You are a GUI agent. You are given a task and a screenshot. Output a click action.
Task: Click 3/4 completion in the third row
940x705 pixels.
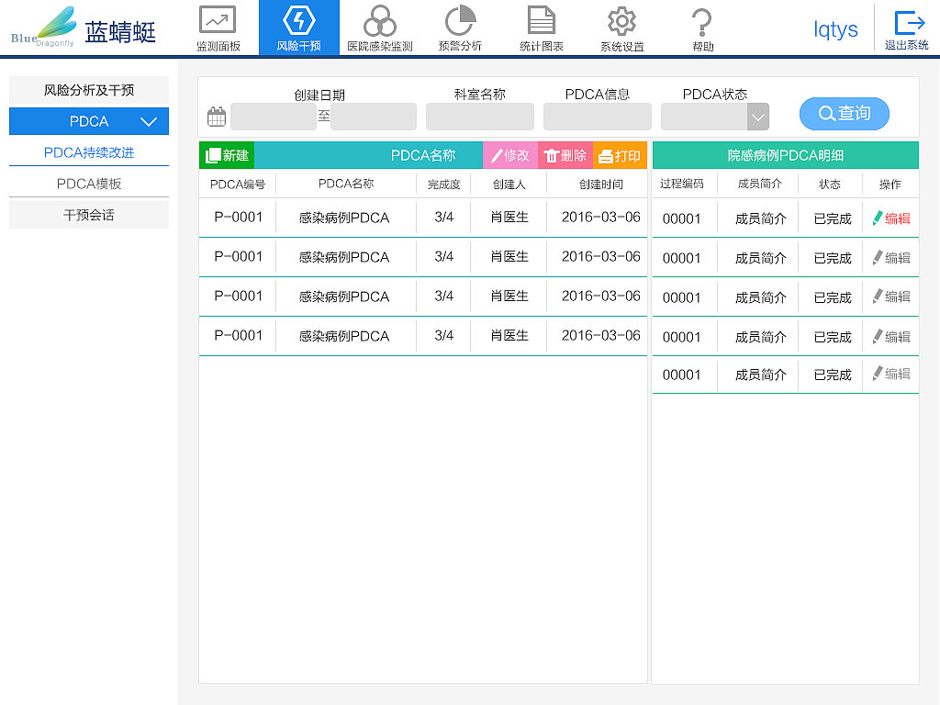tap(443, 297)
